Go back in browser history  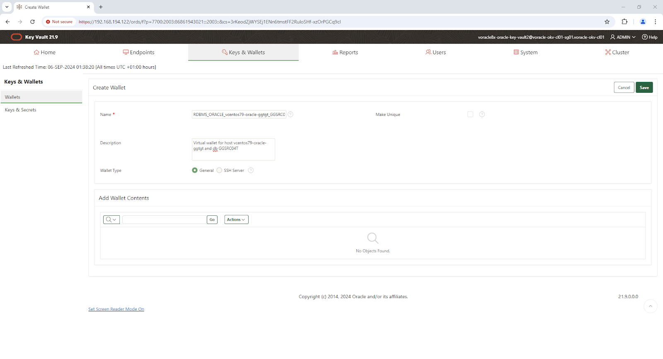click(7, 22)
